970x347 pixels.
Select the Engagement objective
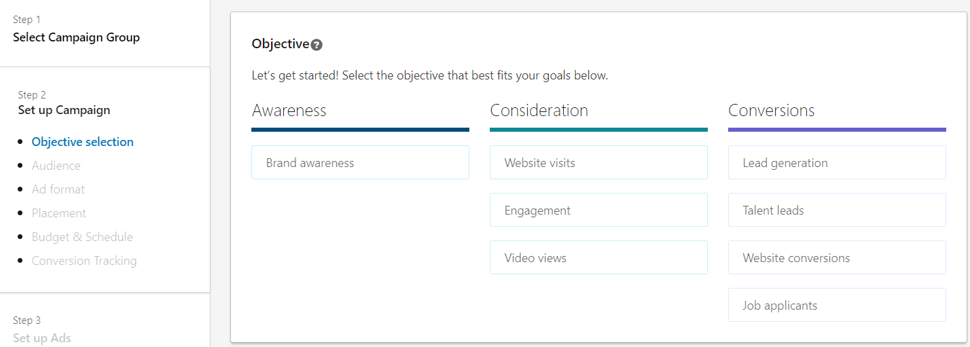(598, 210)
